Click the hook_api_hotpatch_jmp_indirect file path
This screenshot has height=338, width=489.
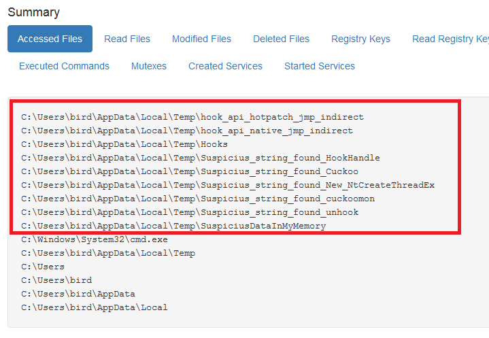point(192,117)
